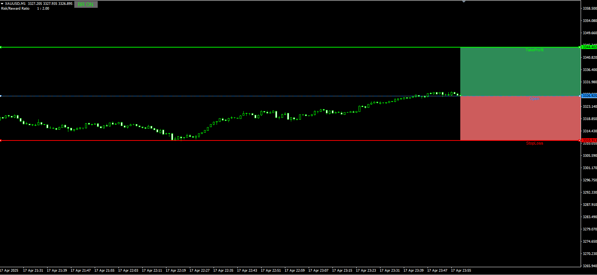597x275 pixels.
Task: Click the 17 Apr 22:35 time label
Action: 223,271
